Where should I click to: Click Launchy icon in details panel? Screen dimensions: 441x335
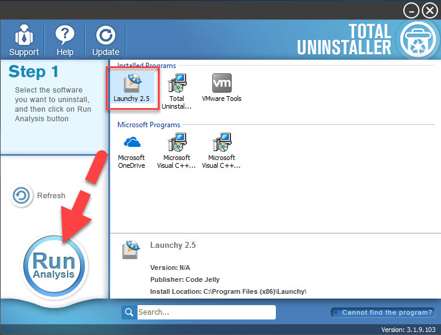pyautogui.click(x=130, y=250)
